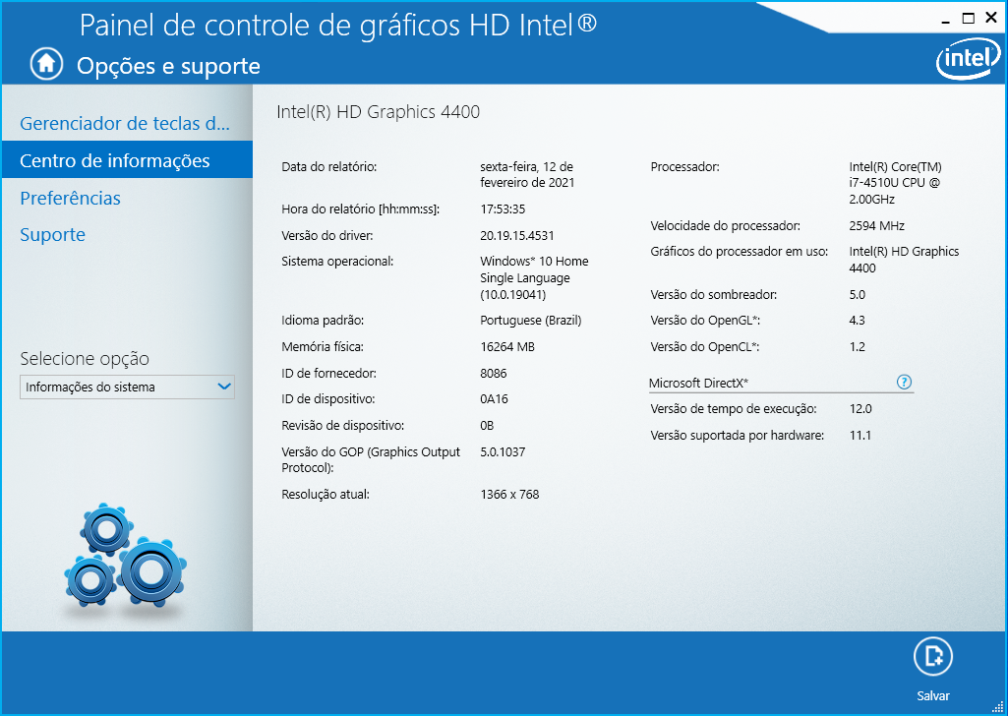Open Gerenciador de teclas menu item

point(125,123)
